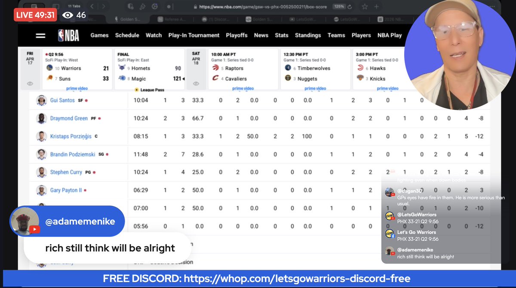The height and width of the screenshot is (288, 516).
Task: Click the 125% zoom indicator
Action: (x=340, y=7)
